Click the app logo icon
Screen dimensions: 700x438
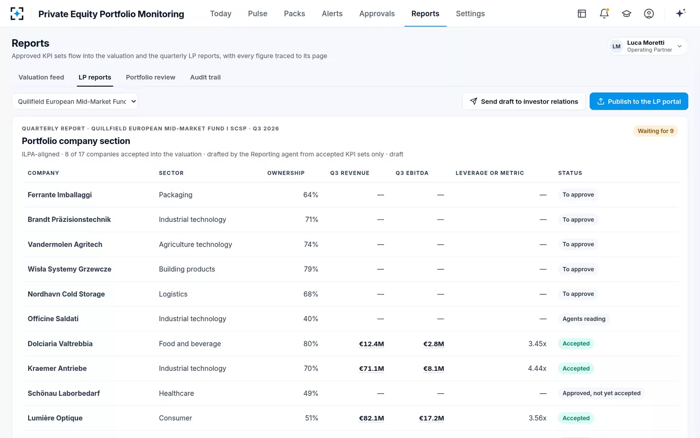coord(17,14)
